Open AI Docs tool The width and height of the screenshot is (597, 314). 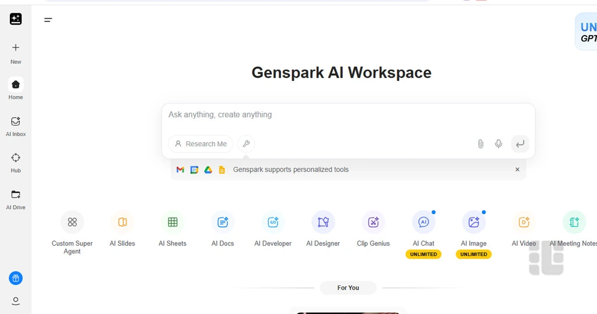coord(223,222)
